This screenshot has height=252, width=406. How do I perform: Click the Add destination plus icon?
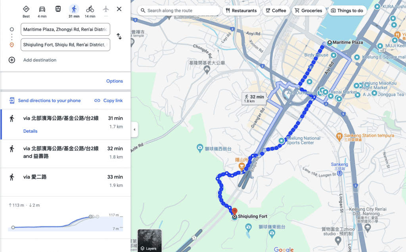click(12, 60)
